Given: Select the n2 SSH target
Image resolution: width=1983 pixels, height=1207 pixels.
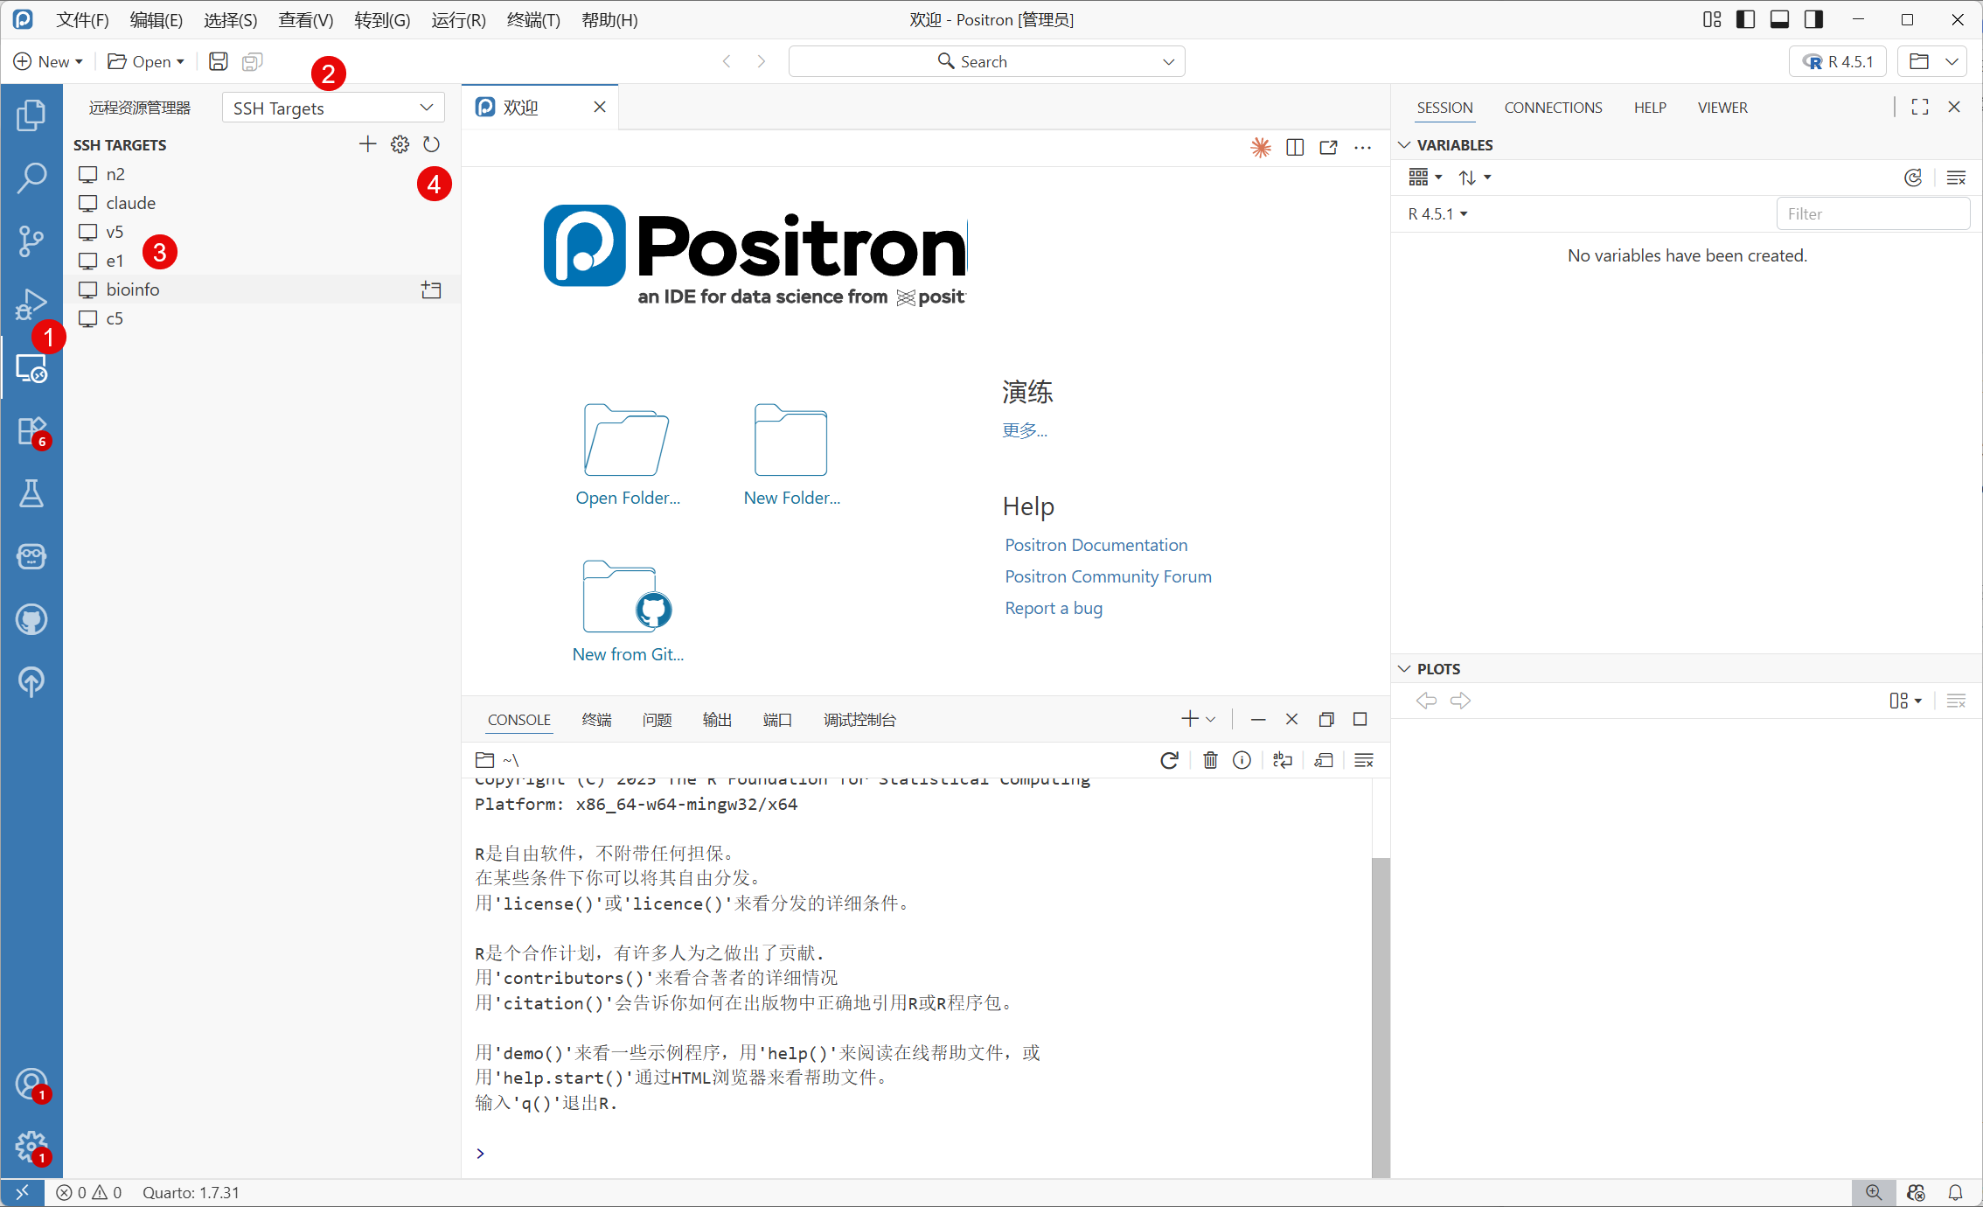Looking at the screenshot, I should click(x=261, y=174).
